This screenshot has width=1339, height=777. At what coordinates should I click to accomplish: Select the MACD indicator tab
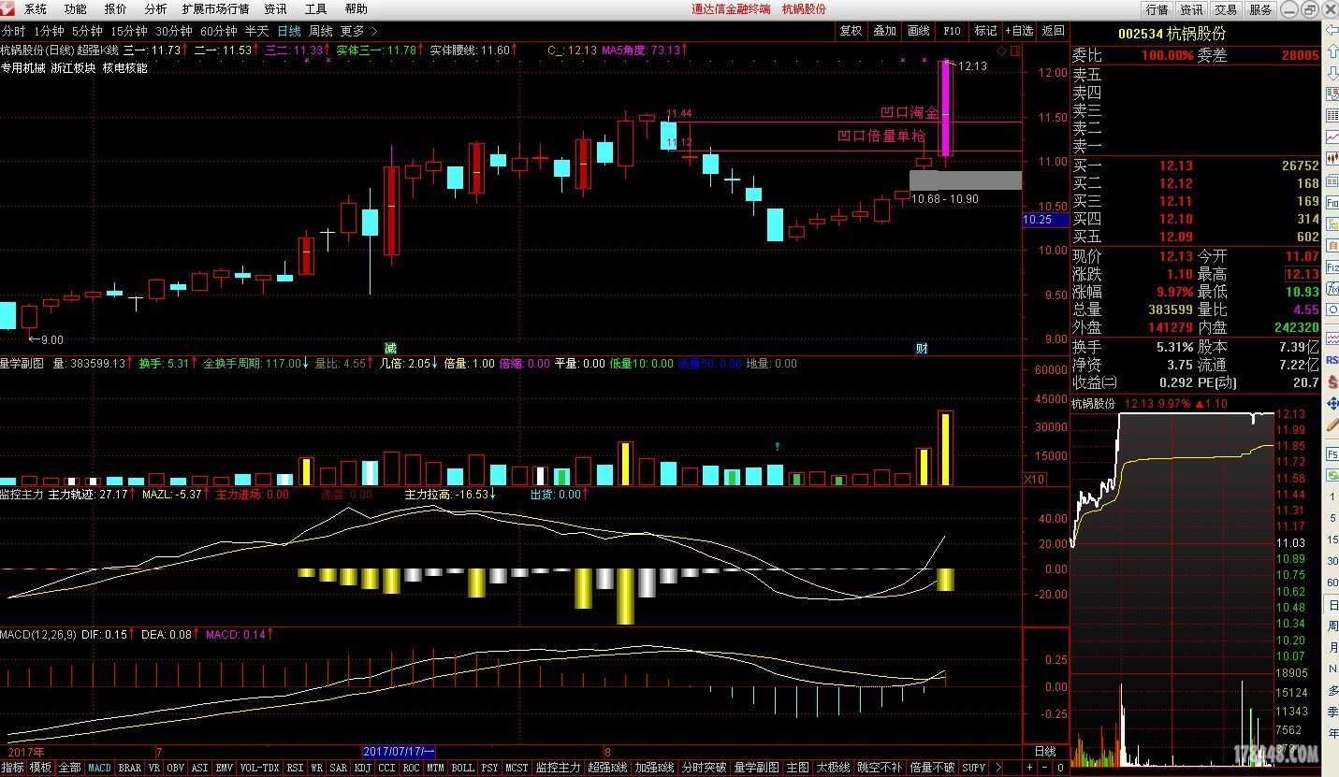99,768
